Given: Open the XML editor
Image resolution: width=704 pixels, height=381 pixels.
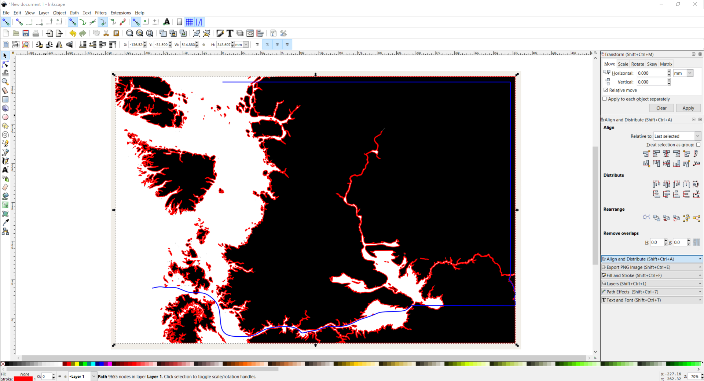Looking at the screenshot, I should click(250, 33).
